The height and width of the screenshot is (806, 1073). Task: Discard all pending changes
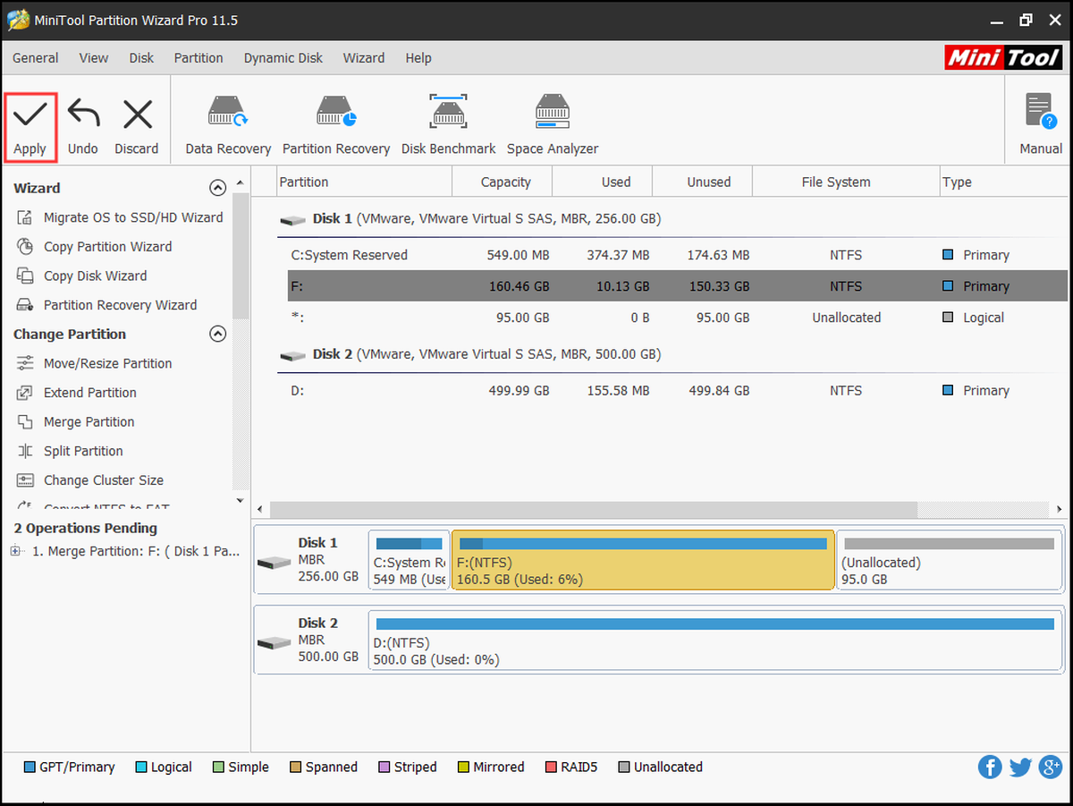coord(137,127)
